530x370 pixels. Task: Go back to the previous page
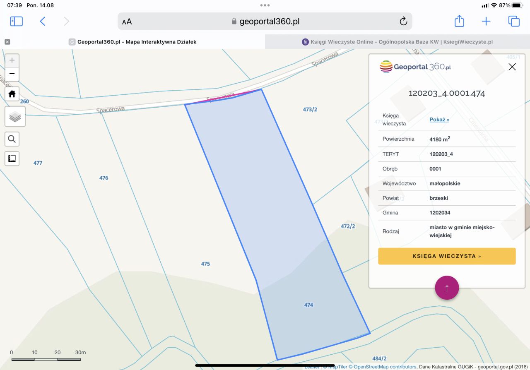point(42,22)
